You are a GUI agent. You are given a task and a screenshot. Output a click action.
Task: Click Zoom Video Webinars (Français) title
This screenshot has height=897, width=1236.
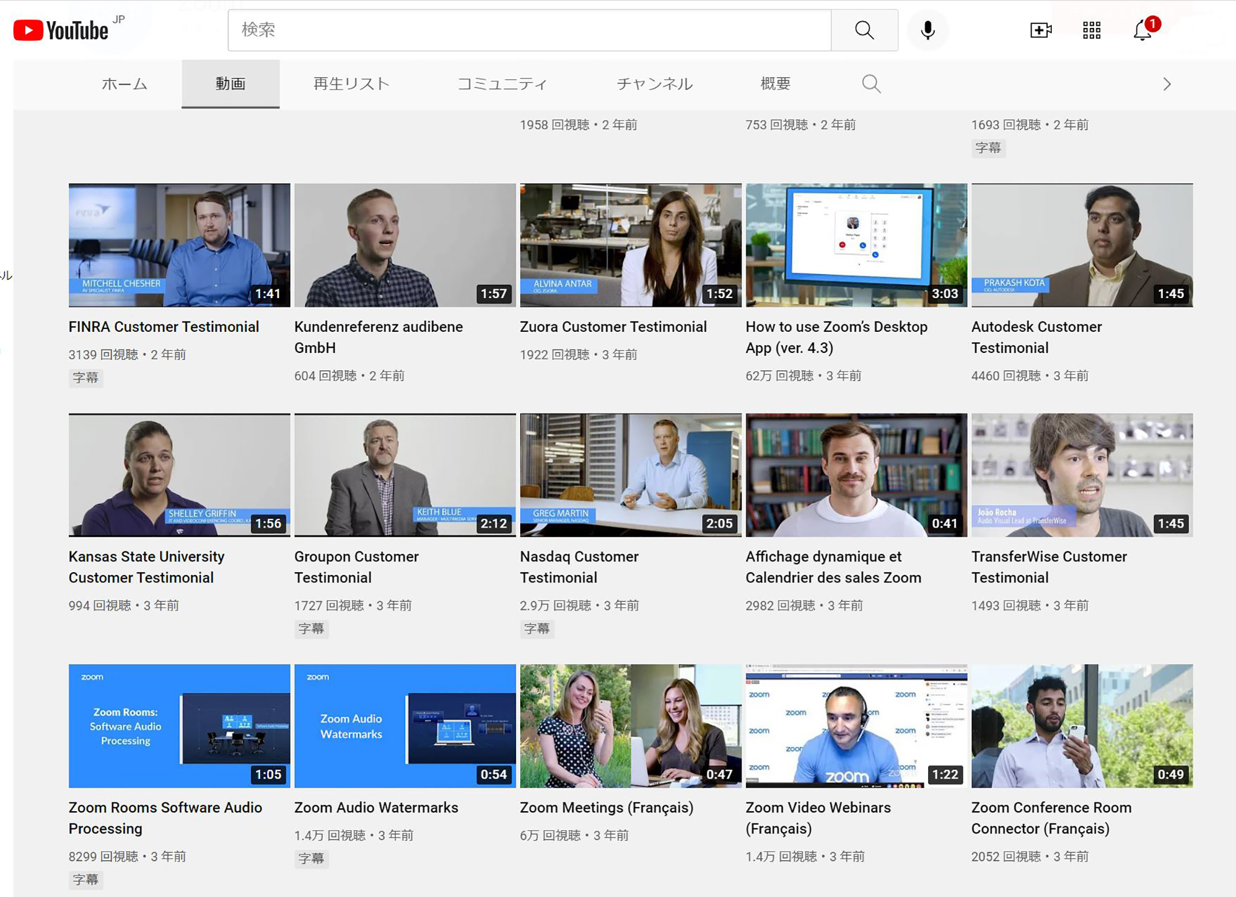click(x=818, y=818)
